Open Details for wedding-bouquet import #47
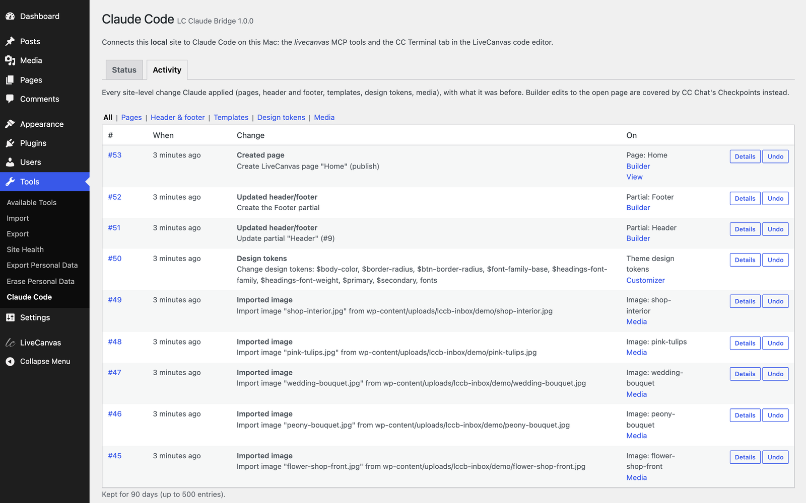 coord(745,374)
